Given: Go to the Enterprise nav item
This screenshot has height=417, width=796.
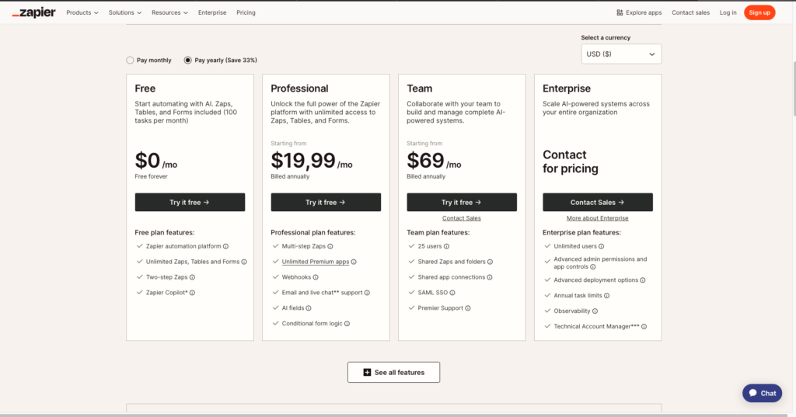Looking at the screenshot, I should (x=213, y=12).
